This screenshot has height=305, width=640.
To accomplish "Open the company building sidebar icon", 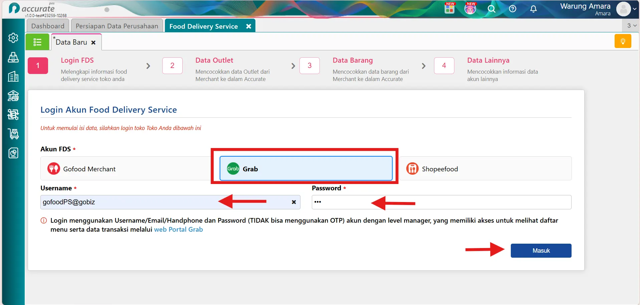I will click(x=13, y=77).
